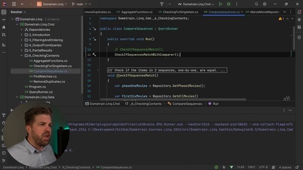Open the main branch dropdown
303x170 pixels.
tap(81, 4)
